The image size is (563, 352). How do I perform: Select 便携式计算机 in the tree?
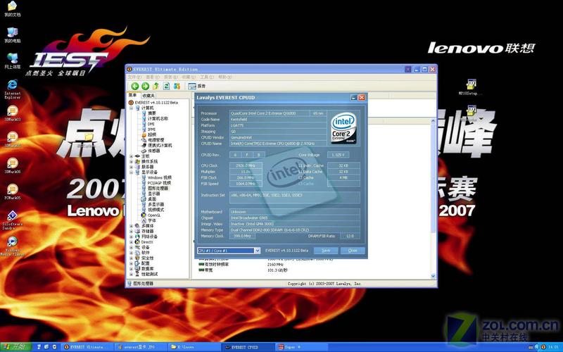160,146
